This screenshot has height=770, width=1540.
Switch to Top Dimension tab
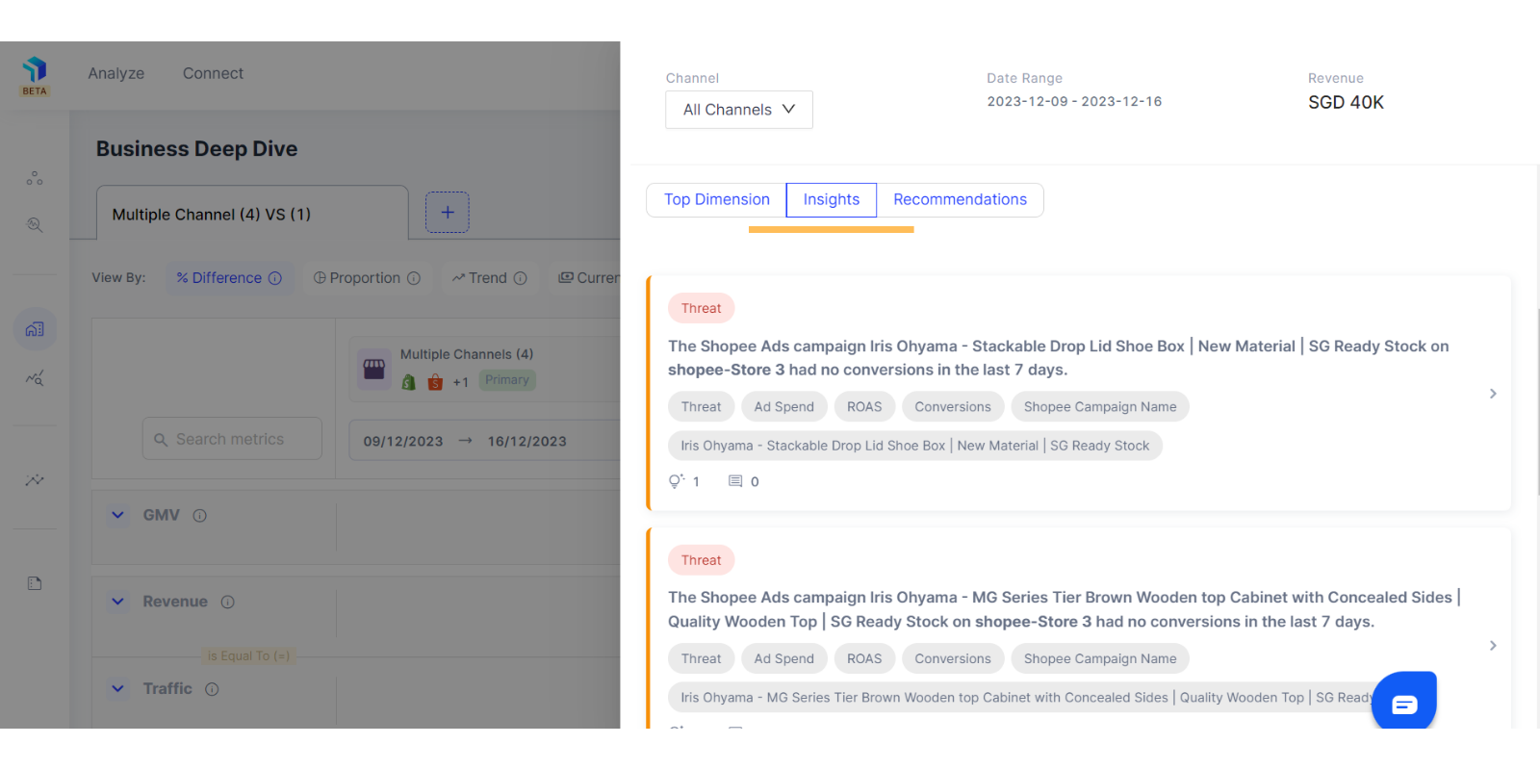point(717,199)
